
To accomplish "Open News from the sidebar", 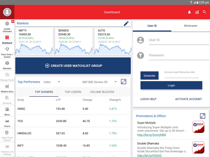I will tap(7, 111).
